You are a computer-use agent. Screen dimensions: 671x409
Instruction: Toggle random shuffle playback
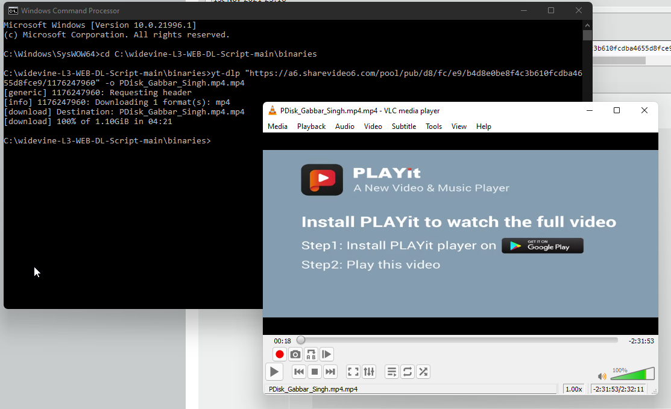(x=423, y=372)
